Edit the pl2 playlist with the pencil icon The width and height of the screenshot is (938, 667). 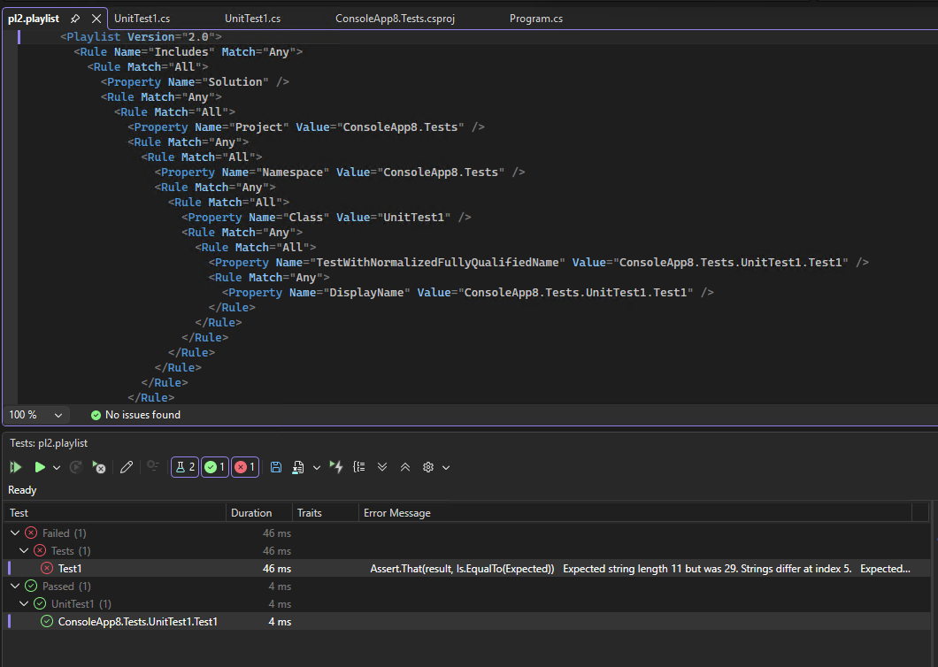[127, 467]
